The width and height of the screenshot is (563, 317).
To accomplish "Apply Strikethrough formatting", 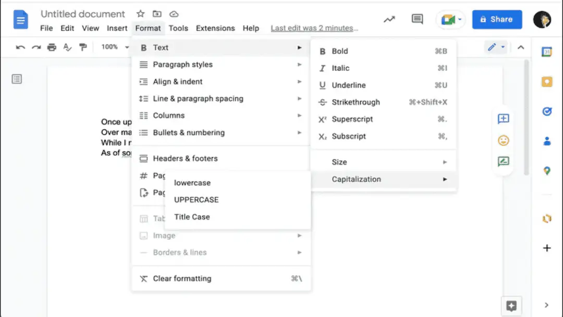I will coord(384,102).
